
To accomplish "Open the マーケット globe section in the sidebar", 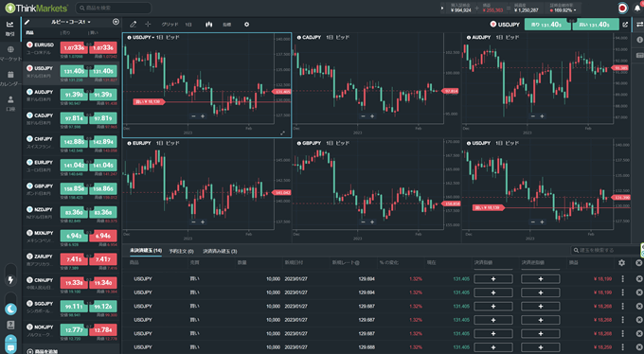I will coord(10,53).
